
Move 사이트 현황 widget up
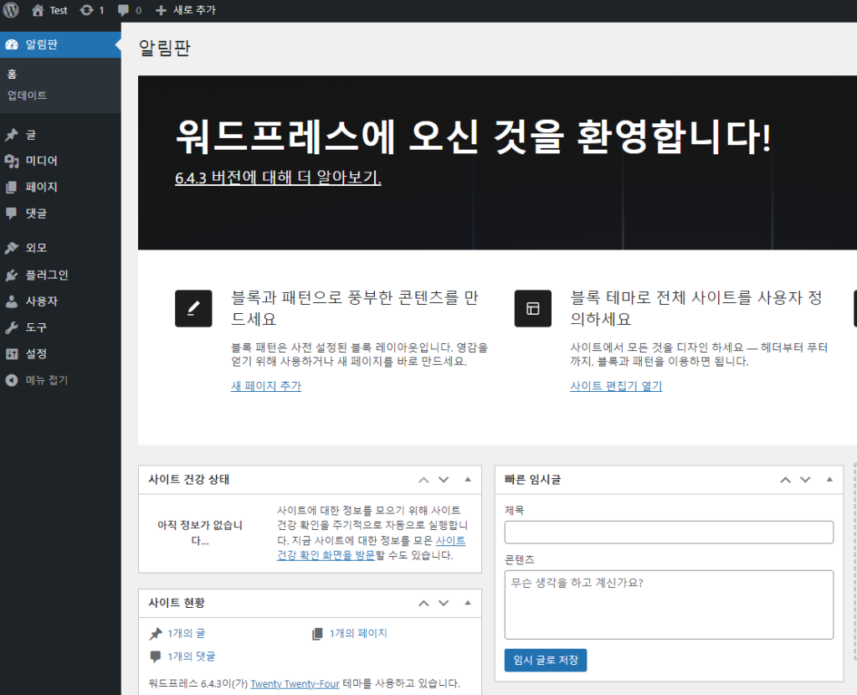pyautogui.click(x=423, y=603)
